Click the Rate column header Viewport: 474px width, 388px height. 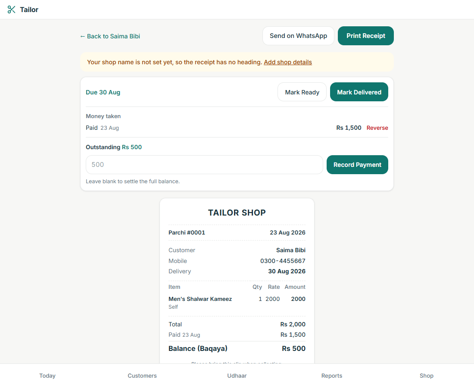coord(274,287)
